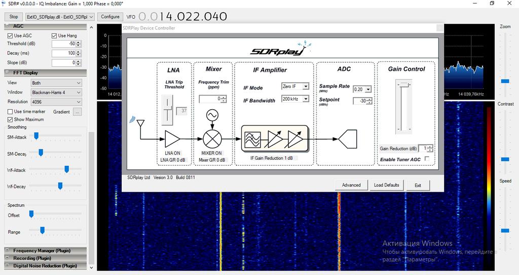Open the Sample Rate dropdown
The height and width of the screenshot is (275, 519).
[x=362, y=89]
